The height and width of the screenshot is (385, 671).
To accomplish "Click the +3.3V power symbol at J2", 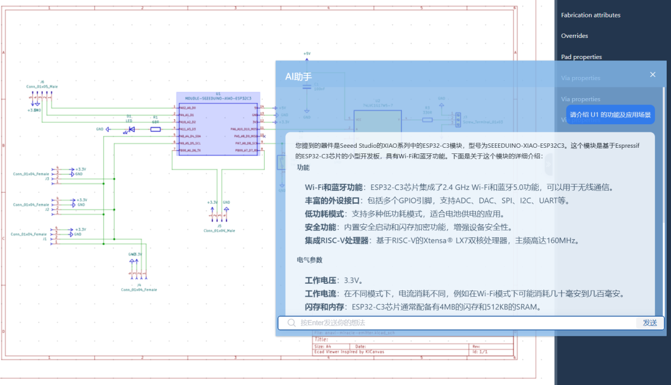I will [x=79, y=200].
